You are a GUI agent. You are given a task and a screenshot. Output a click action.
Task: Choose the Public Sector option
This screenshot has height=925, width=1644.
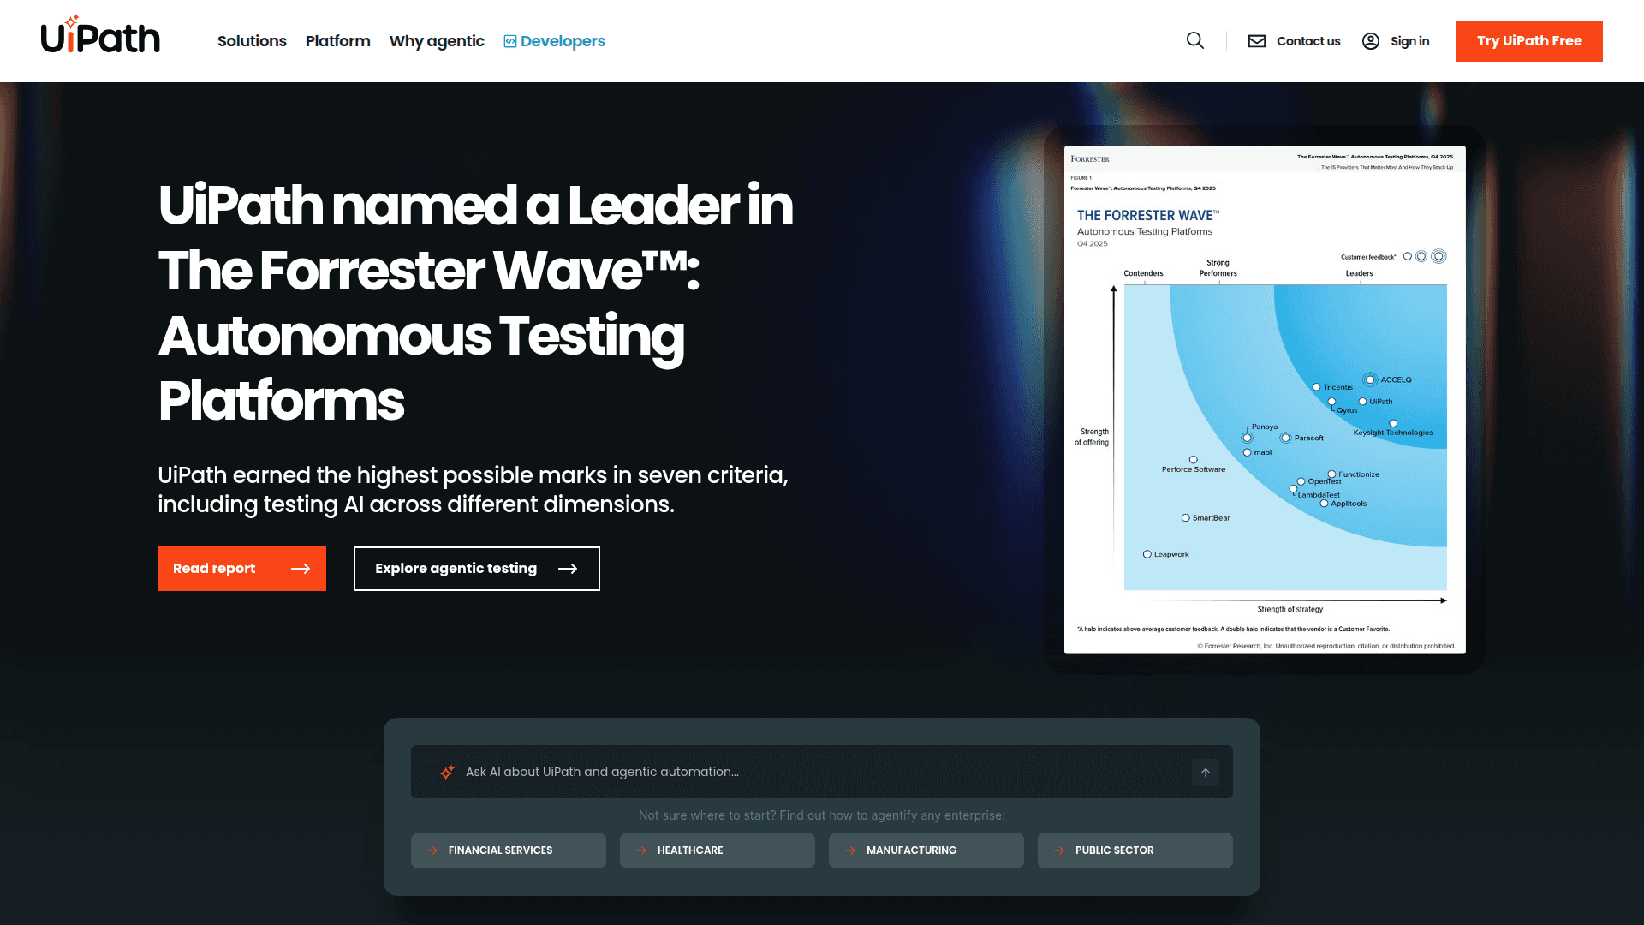pyautogui.click(x=1135, y=850)
